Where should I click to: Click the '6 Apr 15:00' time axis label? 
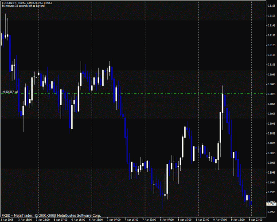pos(78,220)
